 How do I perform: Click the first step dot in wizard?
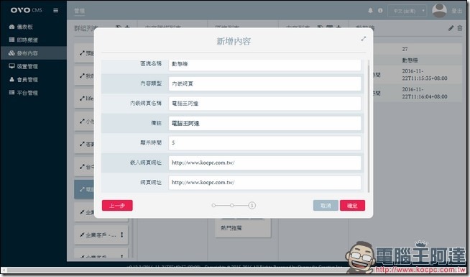pyautogui.click(x=213, y=206)
